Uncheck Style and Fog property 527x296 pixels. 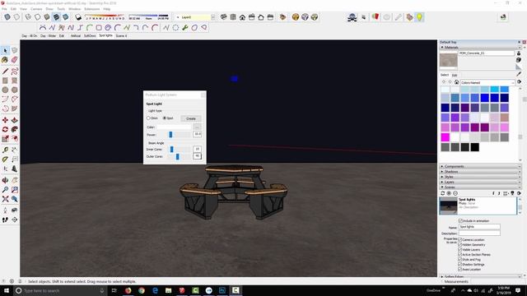coord(460,260)
